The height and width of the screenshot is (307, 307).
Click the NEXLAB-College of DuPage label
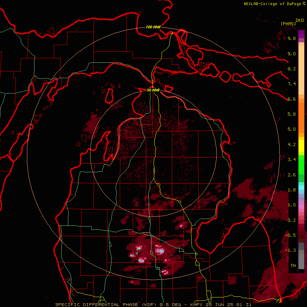272,4
